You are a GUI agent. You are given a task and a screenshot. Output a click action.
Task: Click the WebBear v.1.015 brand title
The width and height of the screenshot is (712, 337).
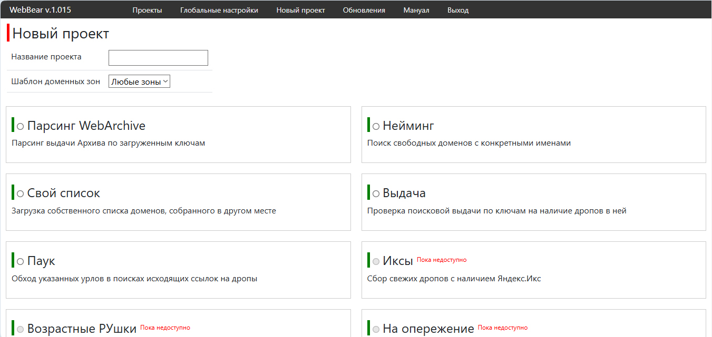click(x=40, y=10)
